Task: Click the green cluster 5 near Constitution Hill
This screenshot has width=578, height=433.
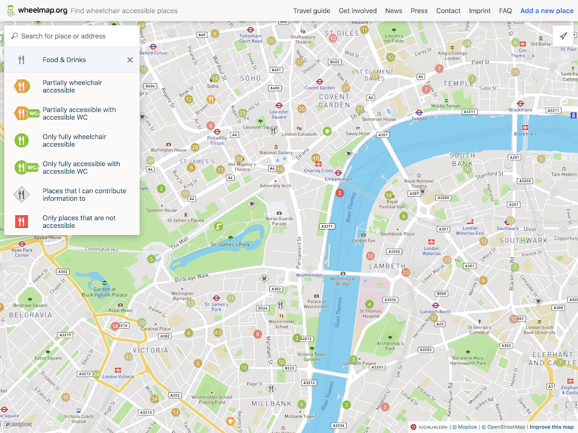Action: click(x=151, y=259)
